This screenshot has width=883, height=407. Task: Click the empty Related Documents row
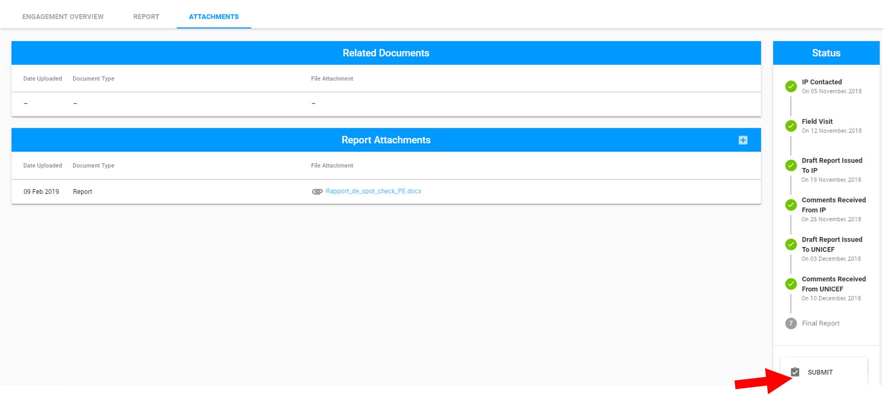coord(175,103)
